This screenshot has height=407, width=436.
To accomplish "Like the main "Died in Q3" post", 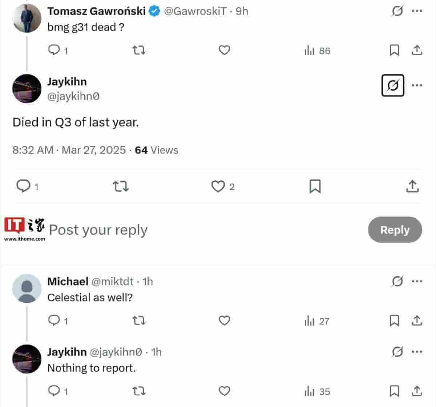I will tap(218, 186).
